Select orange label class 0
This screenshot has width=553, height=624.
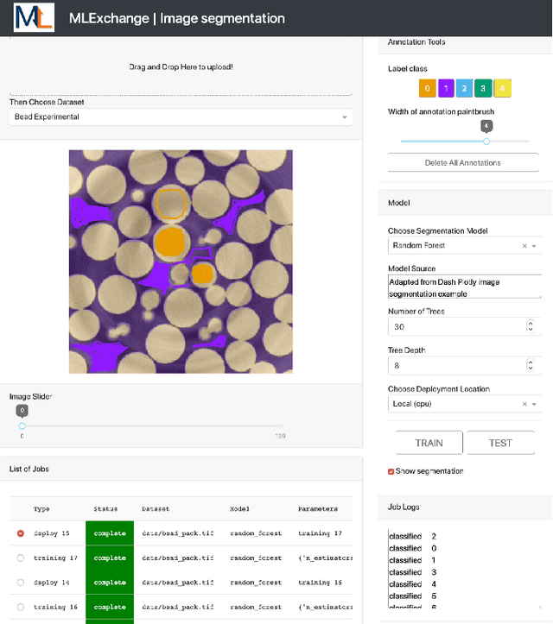point(427,88)
